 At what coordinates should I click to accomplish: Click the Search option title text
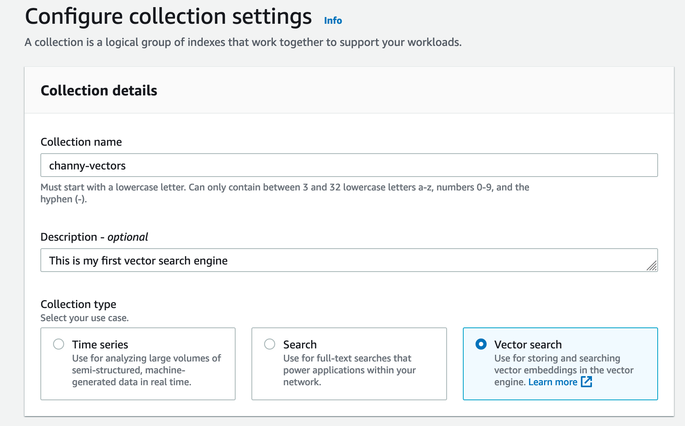[x=300, y=344]
